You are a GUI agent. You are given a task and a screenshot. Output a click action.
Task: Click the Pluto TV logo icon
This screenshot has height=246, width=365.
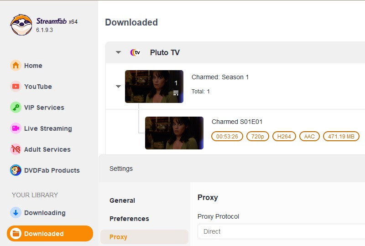(x=135, y=52)
